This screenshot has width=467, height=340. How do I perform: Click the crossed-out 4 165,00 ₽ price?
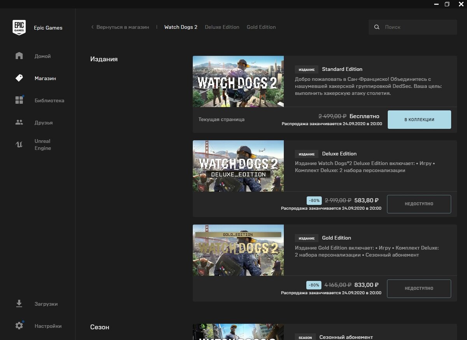338,285
